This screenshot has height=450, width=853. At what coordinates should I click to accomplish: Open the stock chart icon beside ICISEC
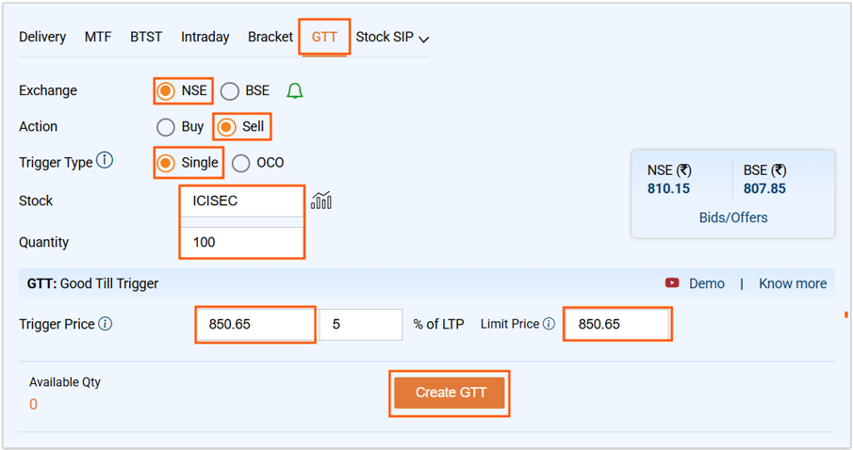pyautogui.click(x=321, y=201)
